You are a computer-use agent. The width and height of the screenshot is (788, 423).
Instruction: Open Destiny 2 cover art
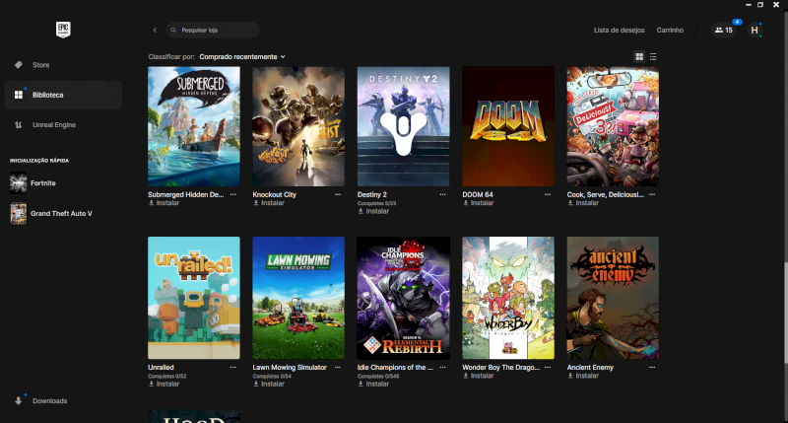point(404,126)
